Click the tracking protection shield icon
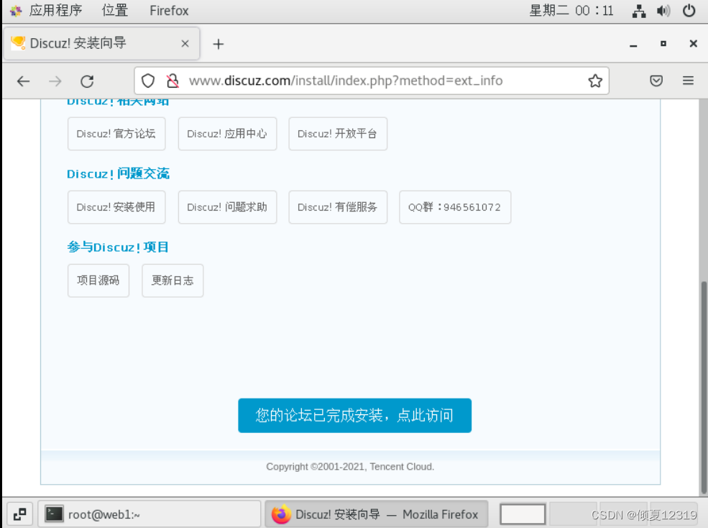This screenshot has width=708, height=528. pos(148,80)
